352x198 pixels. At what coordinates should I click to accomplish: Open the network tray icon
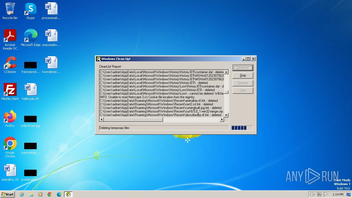[319, 194]
